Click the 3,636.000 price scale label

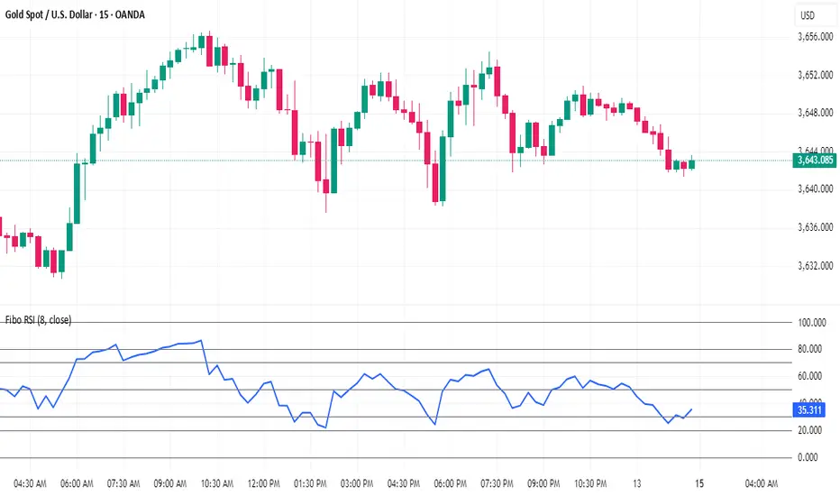coord(812,227)
